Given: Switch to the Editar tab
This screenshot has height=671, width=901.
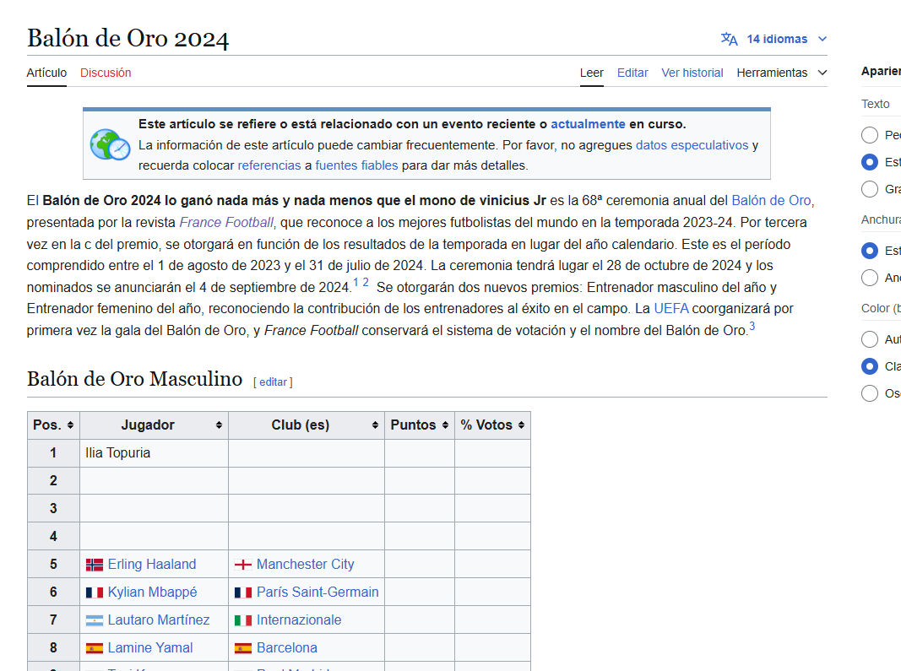Looking at the screenshot, I should (x=632, y=73).
